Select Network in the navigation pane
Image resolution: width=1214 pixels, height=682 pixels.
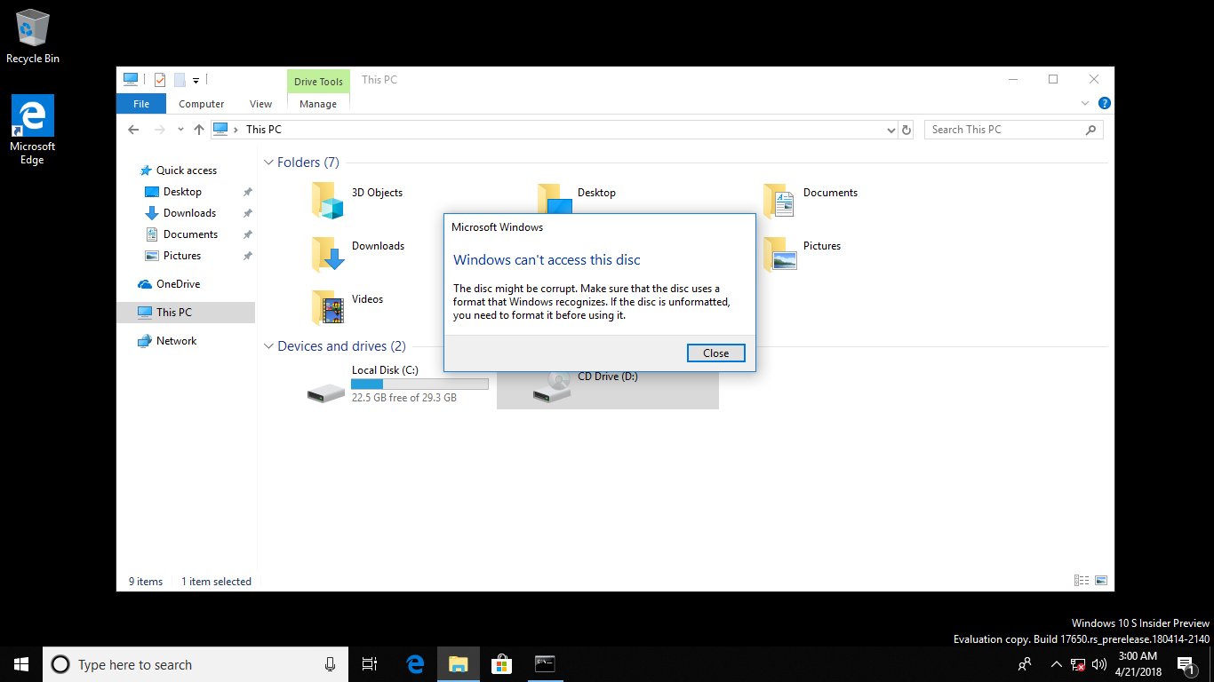176,341
